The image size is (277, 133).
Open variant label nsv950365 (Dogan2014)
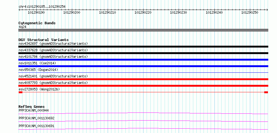(38, 70)
